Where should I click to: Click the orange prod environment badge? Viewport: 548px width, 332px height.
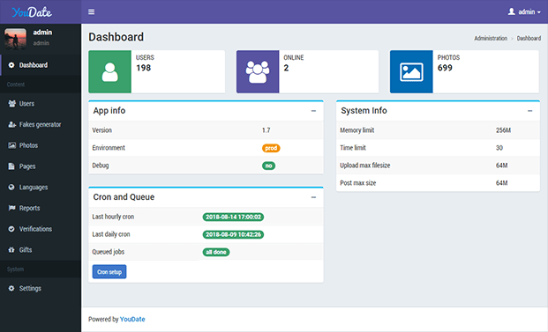(271, 148)
